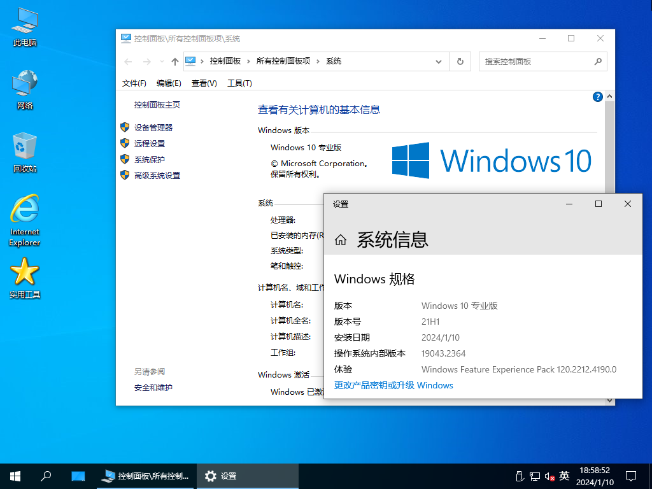Image resolution: width=652 pixels, height=489 pixels.
Task: Switch to 设置 taskbar button
Action: 248,476
